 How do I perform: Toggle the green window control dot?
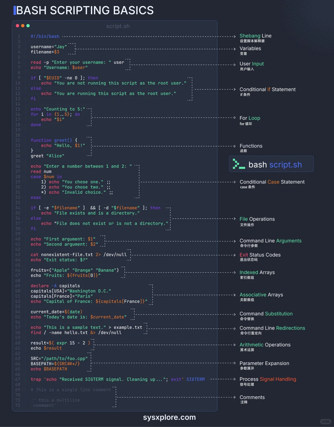pos(28,26)
